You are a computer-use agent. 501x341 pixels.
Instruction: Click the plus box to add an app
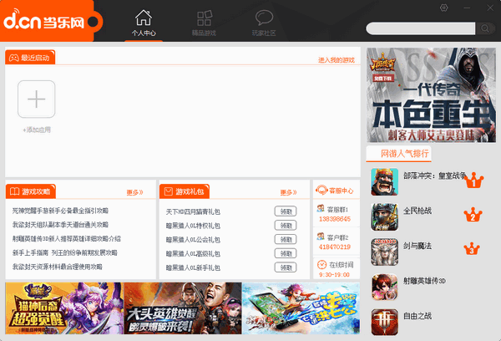pyautogui.click(x=37, y=99)
